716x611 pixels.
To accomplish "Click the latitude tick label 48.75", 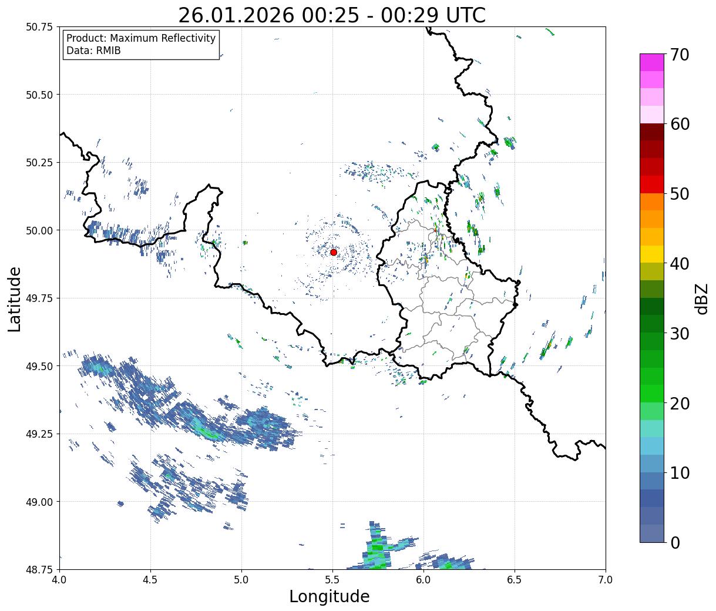I will (39, 569).
